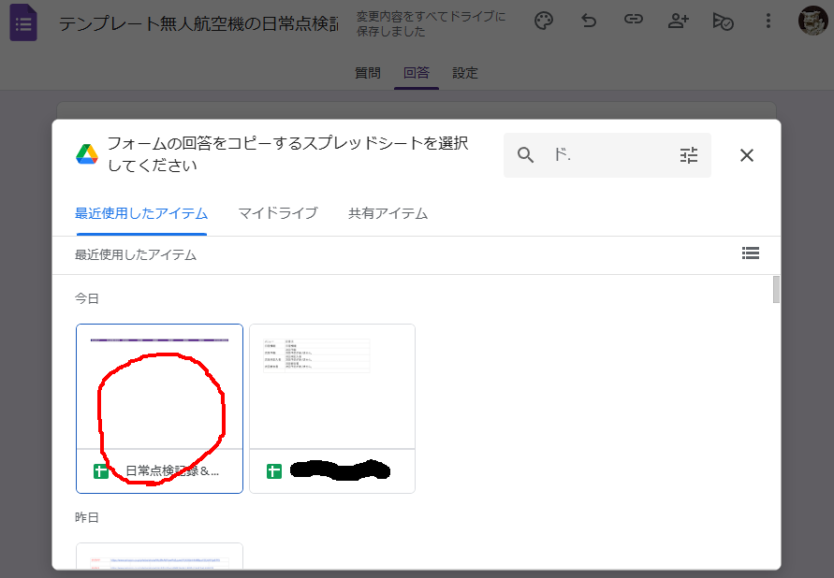
Task: Open the 共有アイテム tab
Action: 387,213
